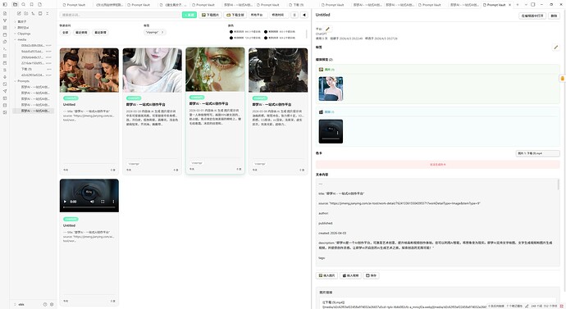Open Obsidian settings gear icon

tap(52, 304)
